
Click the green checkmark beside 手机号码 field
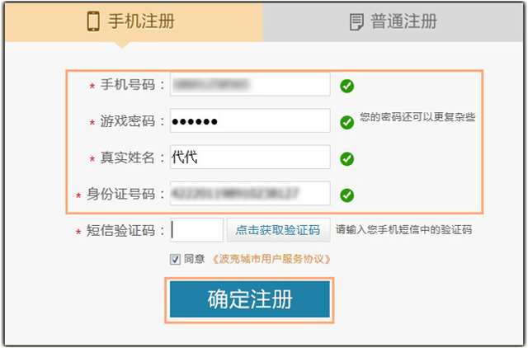[x=347, y=85]
